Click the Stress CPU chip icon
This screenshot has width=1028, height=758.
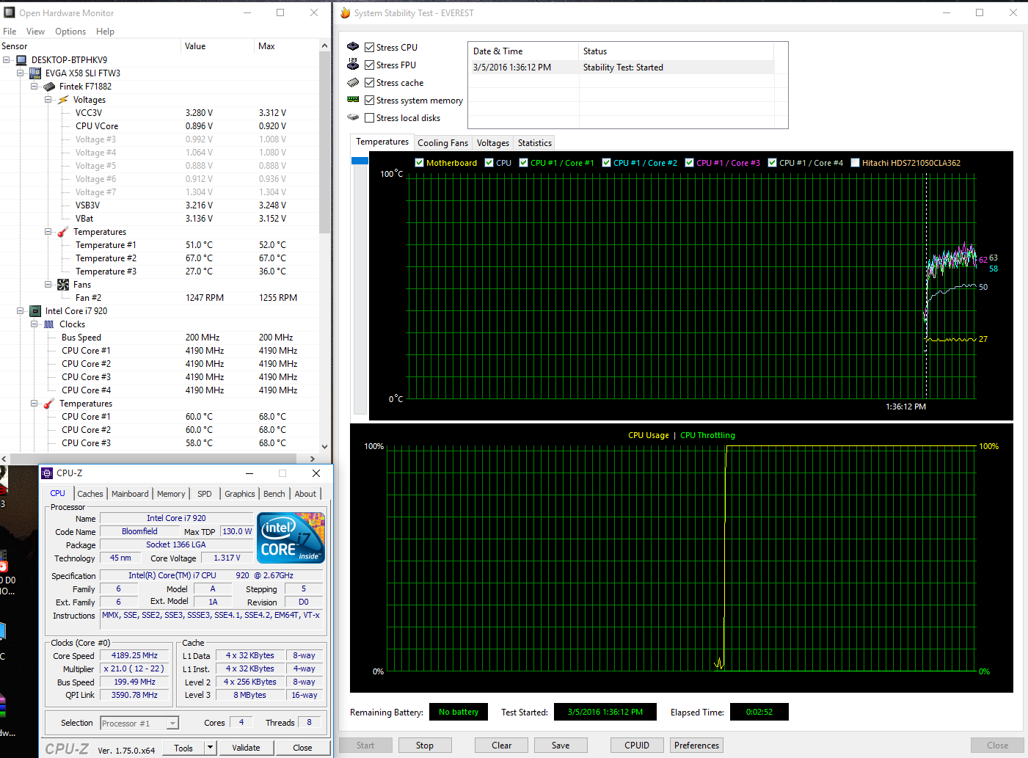click(x=353, y=47)
